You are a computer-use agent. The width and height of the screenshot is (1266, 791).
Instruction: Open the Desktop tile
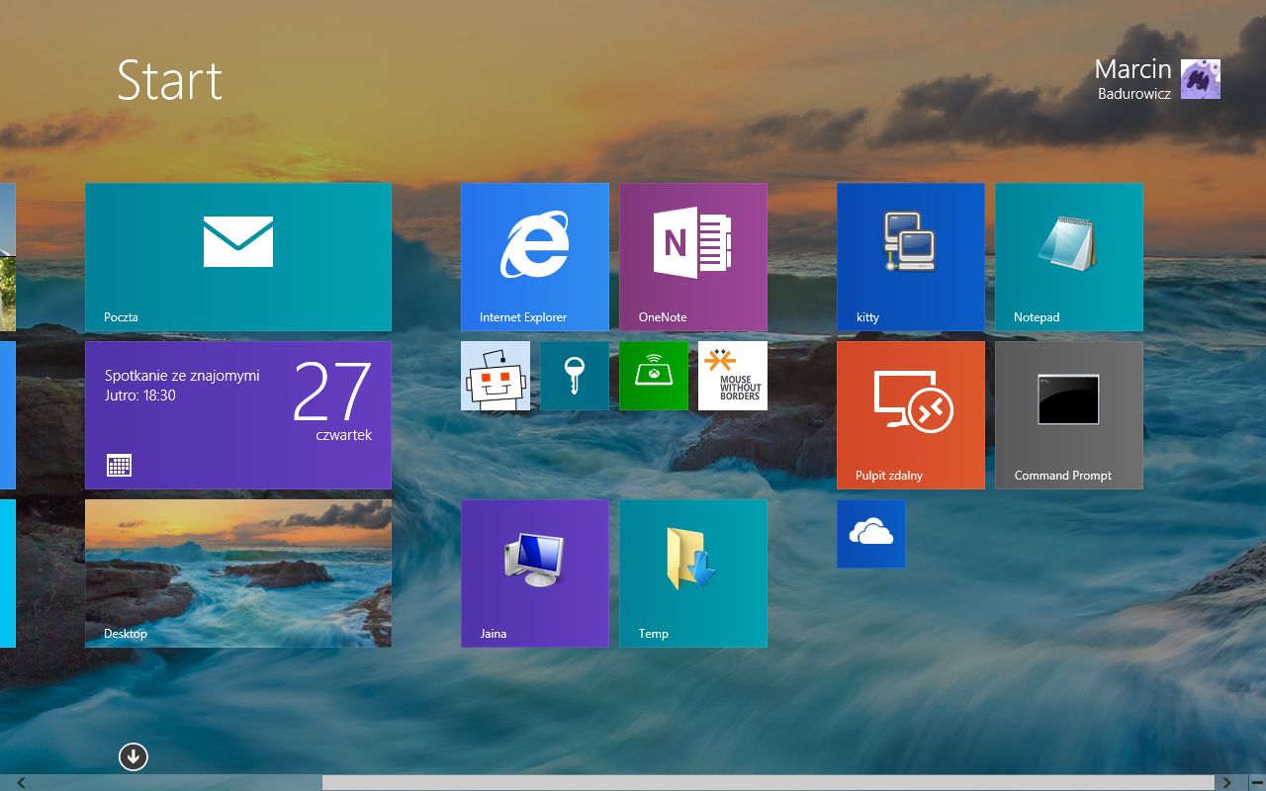click(x=238, y=573)
